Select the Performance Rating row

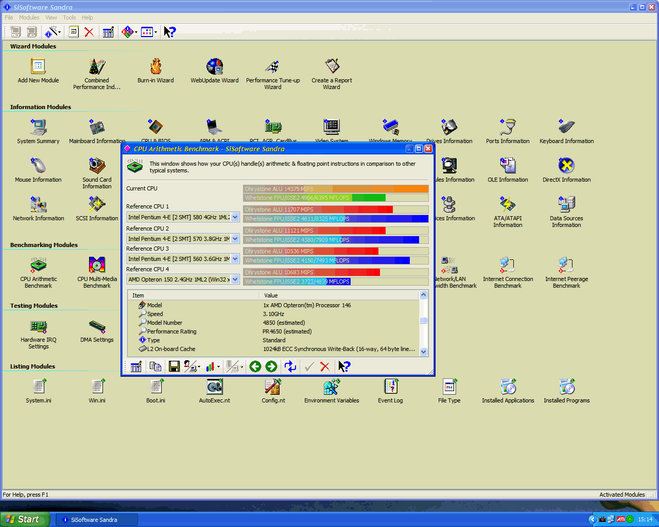coord(273,331)
